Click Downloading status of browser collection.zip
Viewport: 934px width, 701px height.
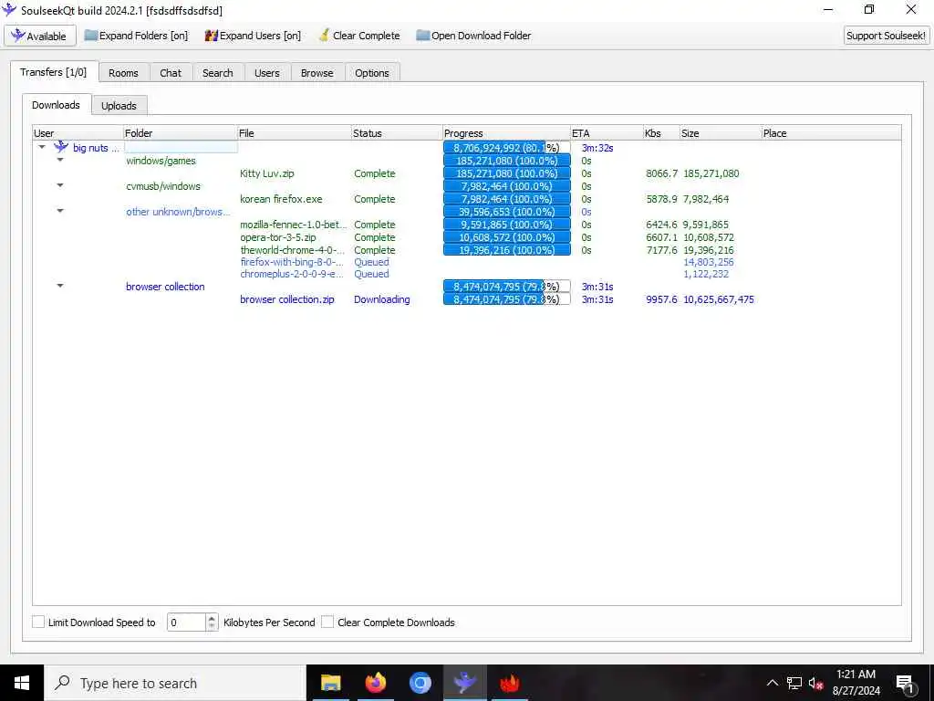[x=382, y=299]
